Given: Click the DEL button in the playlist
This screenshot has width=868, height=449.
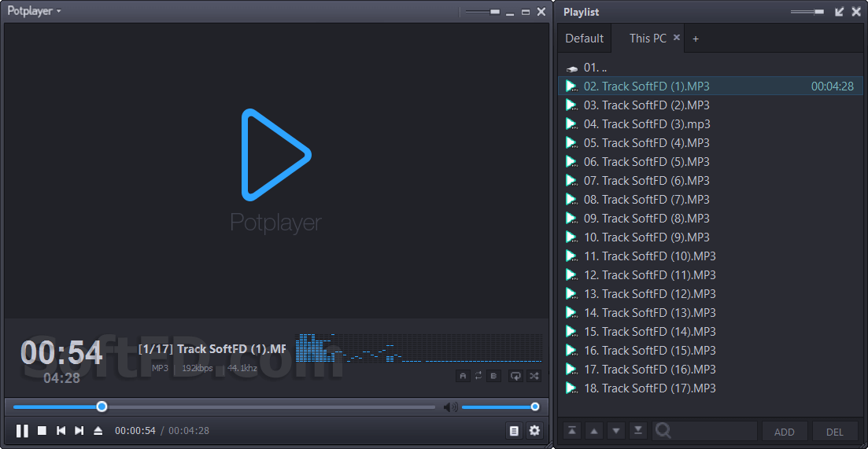Looking at the screenshot, I should (834, 431).
